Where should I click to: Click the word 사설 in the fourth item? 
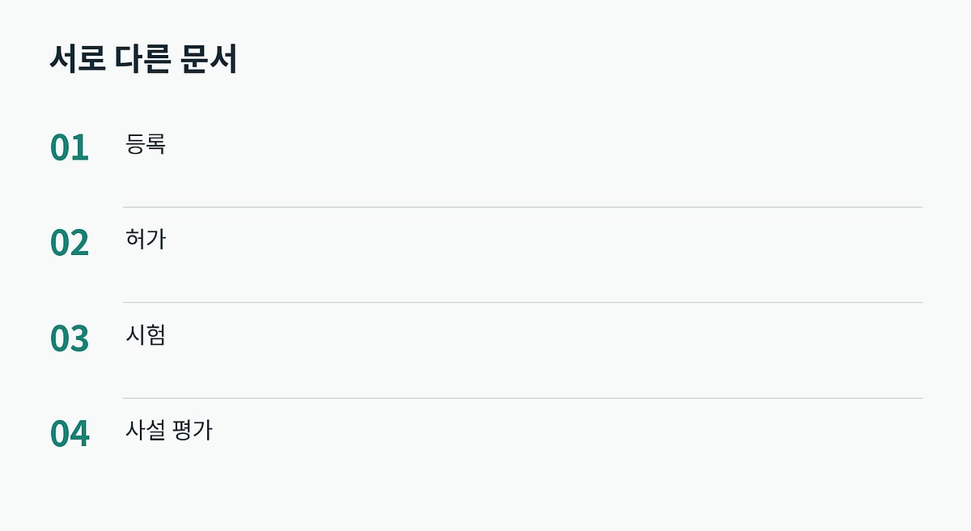point(146,431)
